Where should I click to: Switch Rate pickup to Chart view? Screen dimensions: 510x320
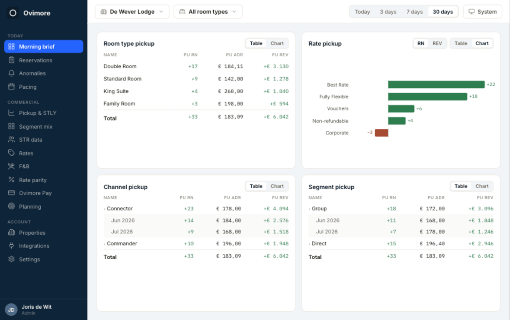(x=482, y=43)
